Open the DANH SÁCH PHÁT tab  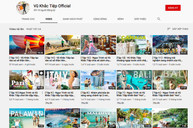click(73, 19)
